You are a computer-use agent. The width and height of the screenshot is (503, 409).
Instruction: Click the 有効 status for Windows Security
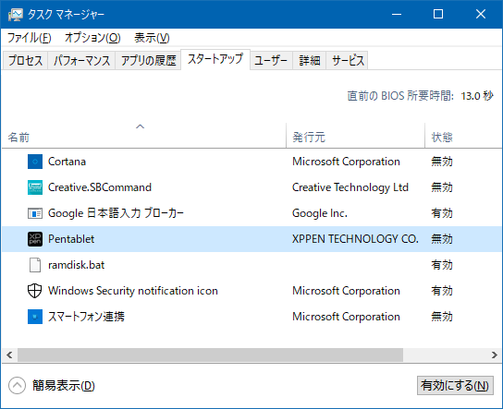[x=442, y=291]
